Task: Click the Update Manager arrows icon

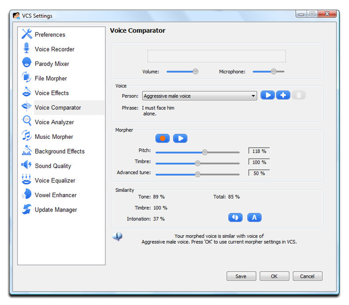Action: [27, 209]
